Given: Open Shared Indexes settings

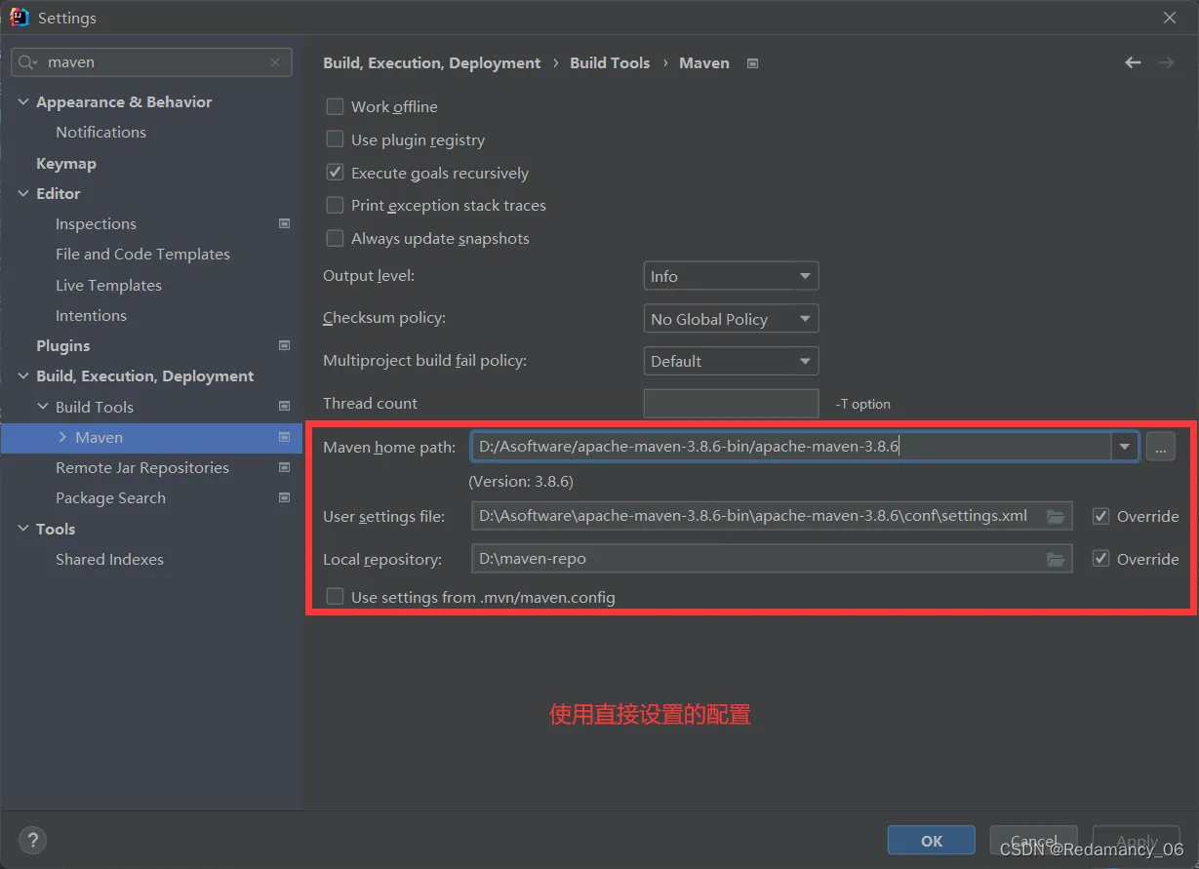Looking at the screenshot, I should (109, 559).
